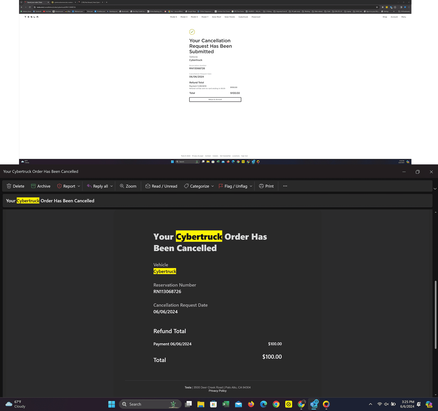Bookmark this page with the star icon
This screenshot has height=411, width=438.
(377, 7)
